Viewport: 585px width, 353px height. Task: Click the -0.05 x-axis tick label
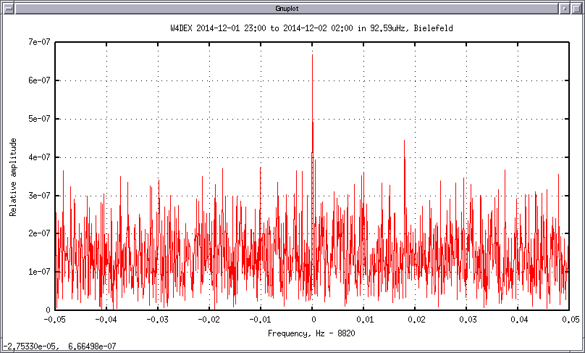[x=55, y=319]
